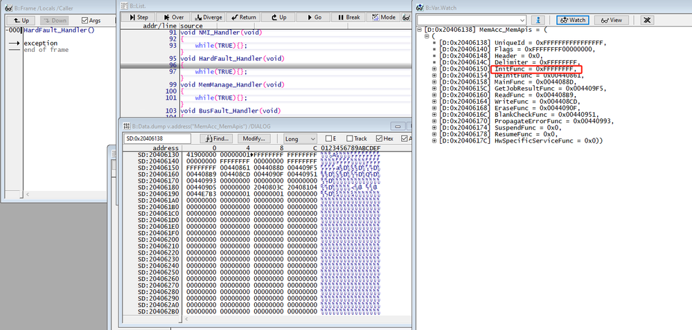This screenshot has height=330, width=692.
Task: Click the View button in Var.Watch
Action: coord(611,20)
